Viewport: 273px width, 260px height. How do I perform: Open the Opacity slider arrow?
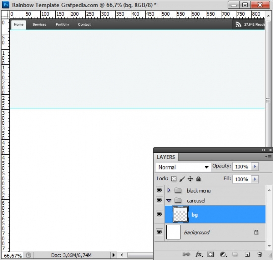255,166
